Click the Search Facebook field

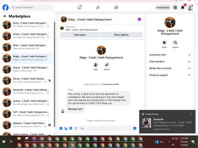[x=32, y=8]
